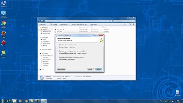This screenshot has height=103, width=183.
Task: Toggle Recycle Bin 'Открыть CCleaner...' menu checkbox
Action: [59, 53]
